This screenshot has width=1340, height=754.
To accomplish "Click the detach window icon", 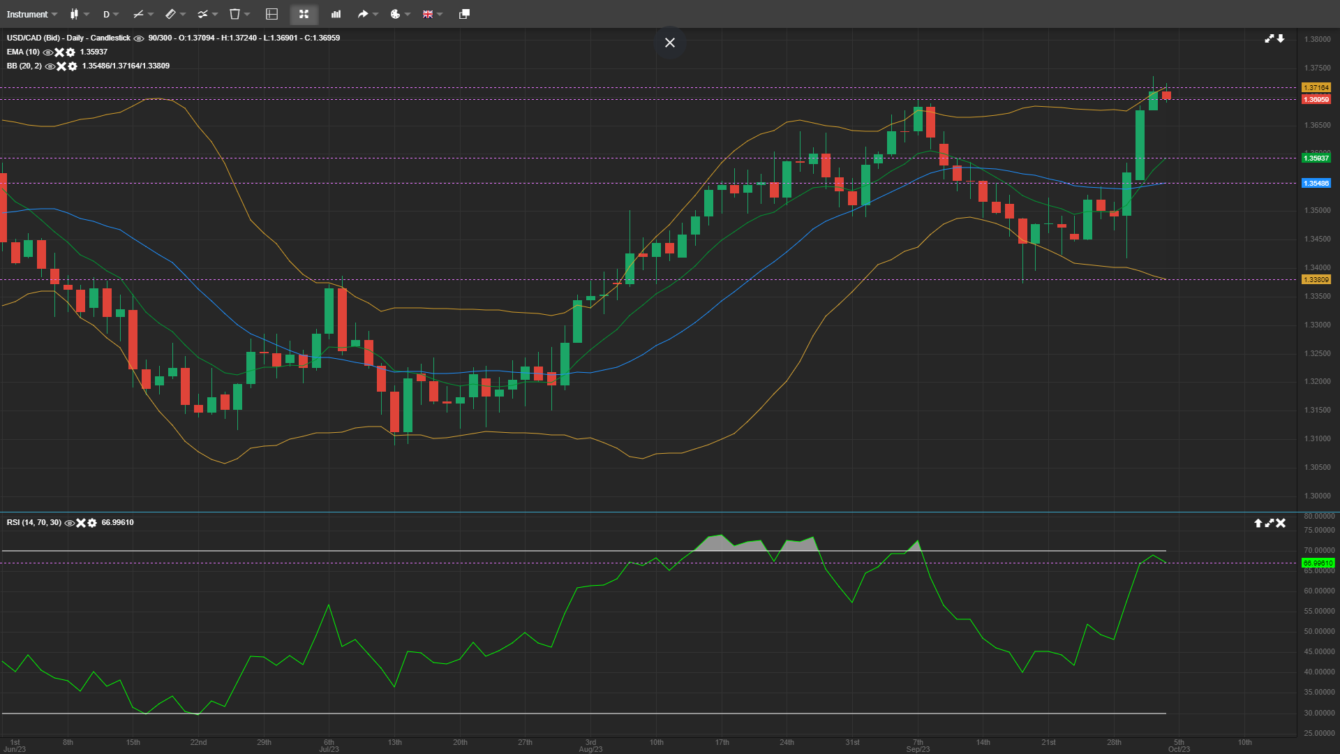I will click(x=464, y=14).
